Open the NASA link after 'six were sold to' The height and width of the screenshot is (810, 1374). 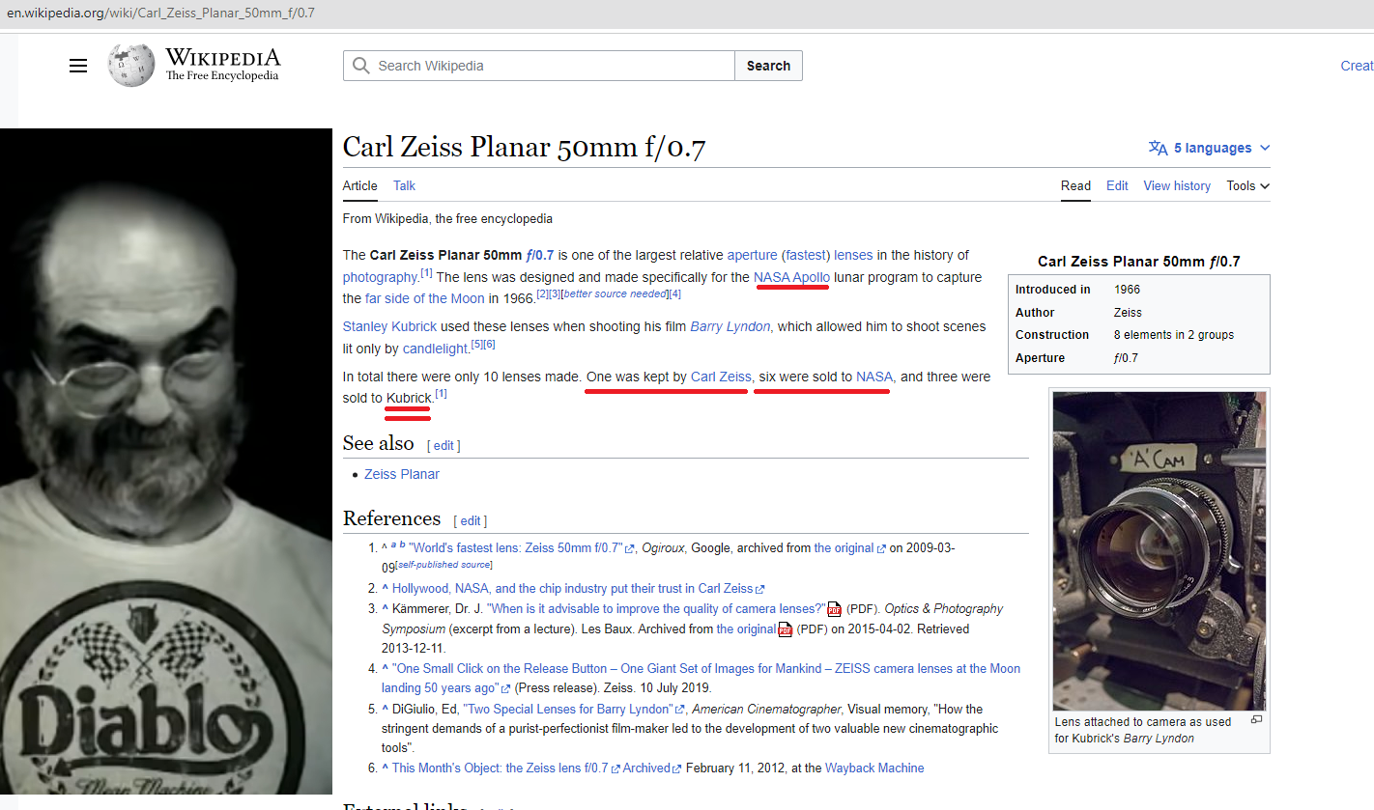pos(874,377)
